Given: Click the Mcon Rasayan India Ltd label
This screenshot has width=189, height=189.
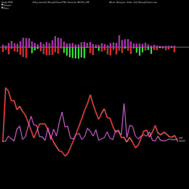Looking at the screenshot, I should tap(123, 2).
